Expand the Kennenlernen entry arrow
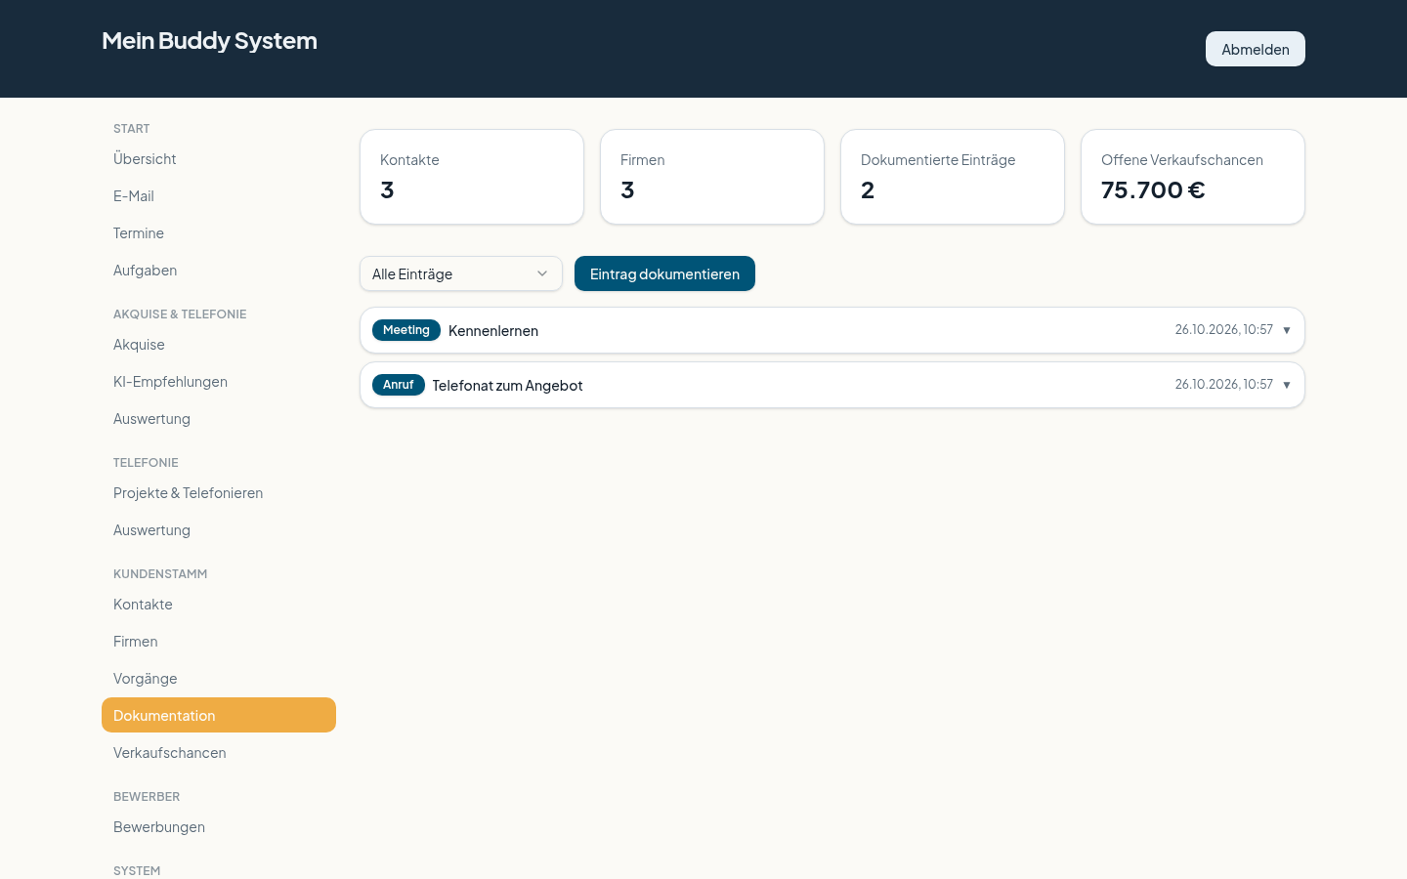Viewport: 1407px width, 879px height. (x=1287, y=330)
